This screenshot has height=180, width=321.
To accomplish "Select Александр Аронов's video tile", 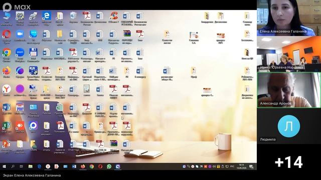I will pyautogui.click(x=289, y=90).
